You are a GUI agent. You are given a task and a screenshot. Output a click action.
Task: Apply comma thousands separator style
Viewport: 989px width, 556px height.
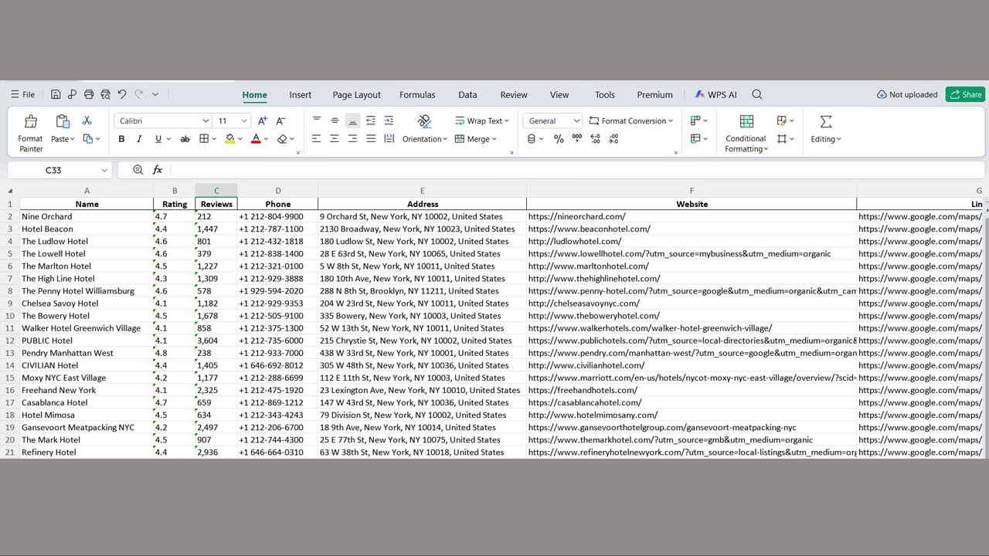[577, 139]
